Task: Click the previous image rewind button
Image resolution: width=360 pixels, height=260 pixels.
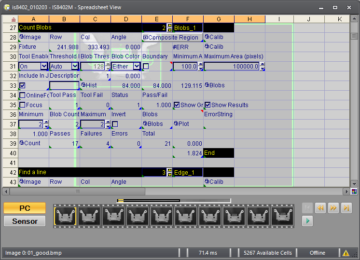Action: click(320, 208)
